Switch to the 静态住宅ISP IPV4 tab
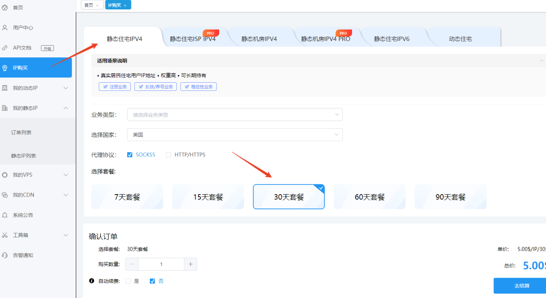 pyautogui.click(x=193, y=39)
